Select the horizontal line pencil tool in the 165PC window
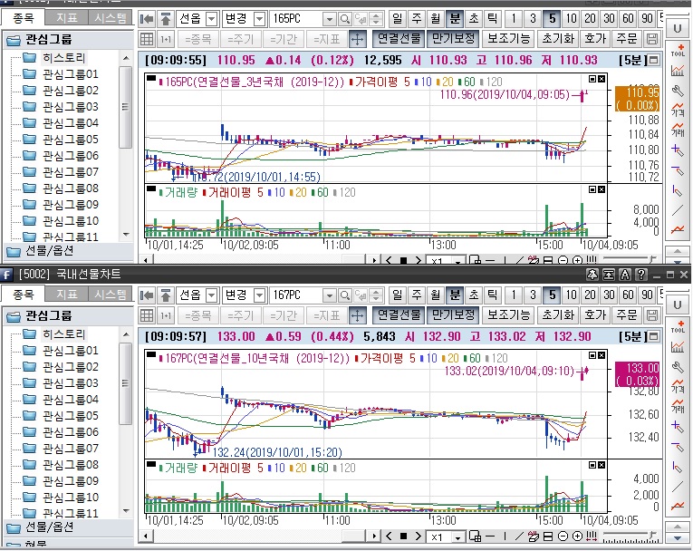 tap(678, 169)
